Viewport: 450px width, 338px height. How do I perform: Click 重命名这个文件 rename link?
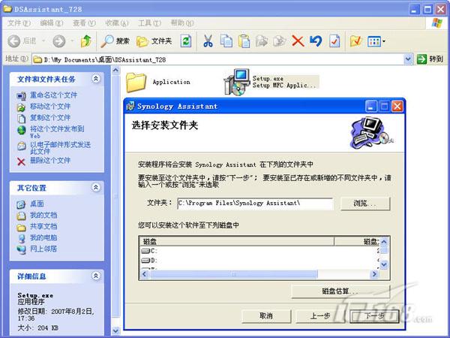point(54,95)
